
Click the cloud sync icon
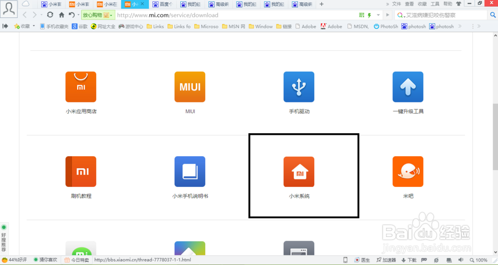25,4
